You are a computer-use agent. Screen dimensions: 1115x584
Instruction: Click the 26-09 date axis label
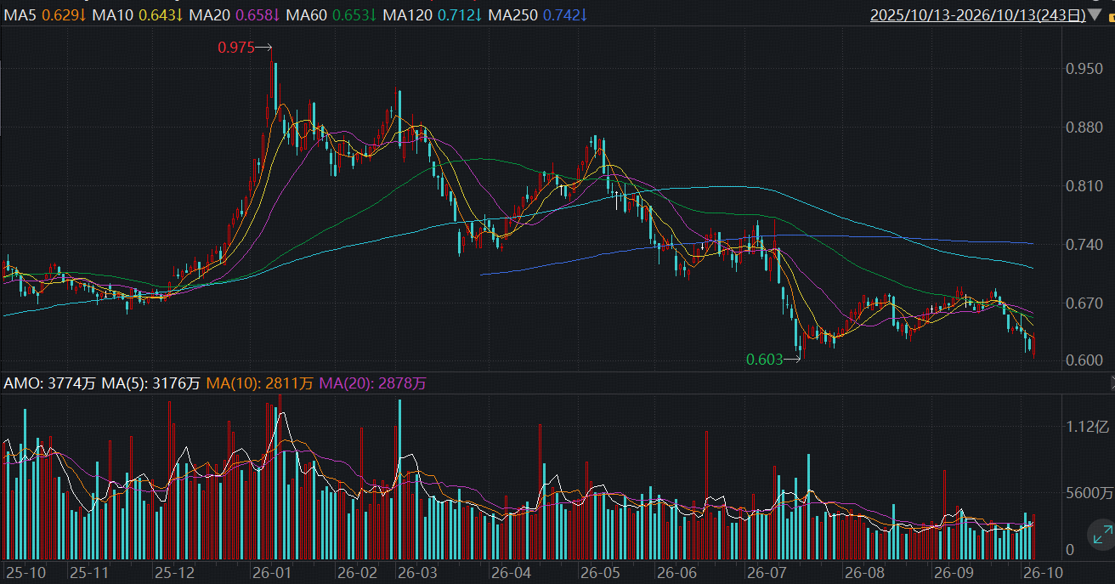click(953, 573)
